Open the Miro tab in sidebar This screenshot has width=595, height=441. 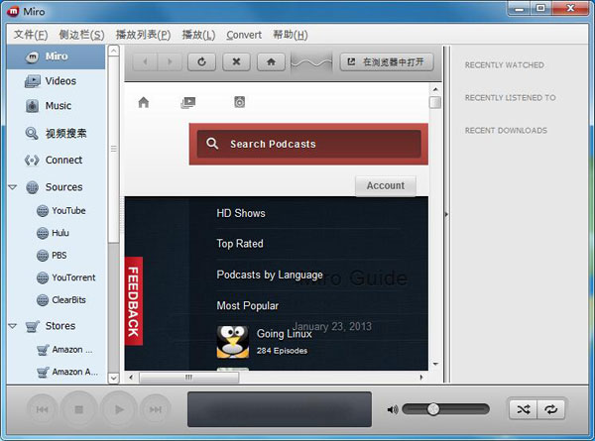point(57,56)
